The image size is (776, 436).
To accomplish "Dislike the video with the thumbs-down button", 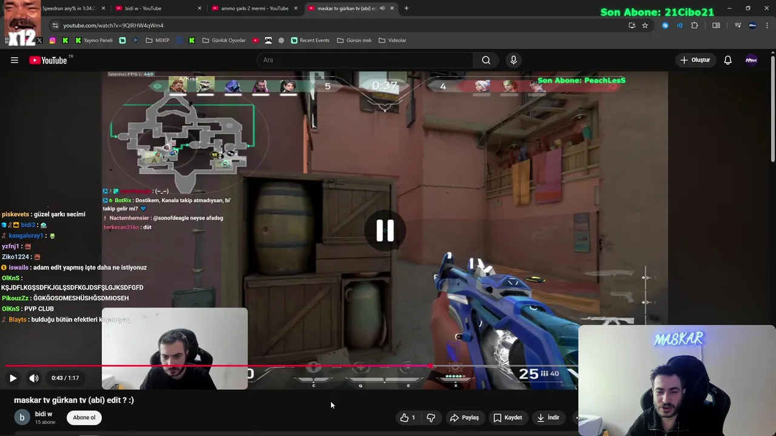I will tap(431, 417).
